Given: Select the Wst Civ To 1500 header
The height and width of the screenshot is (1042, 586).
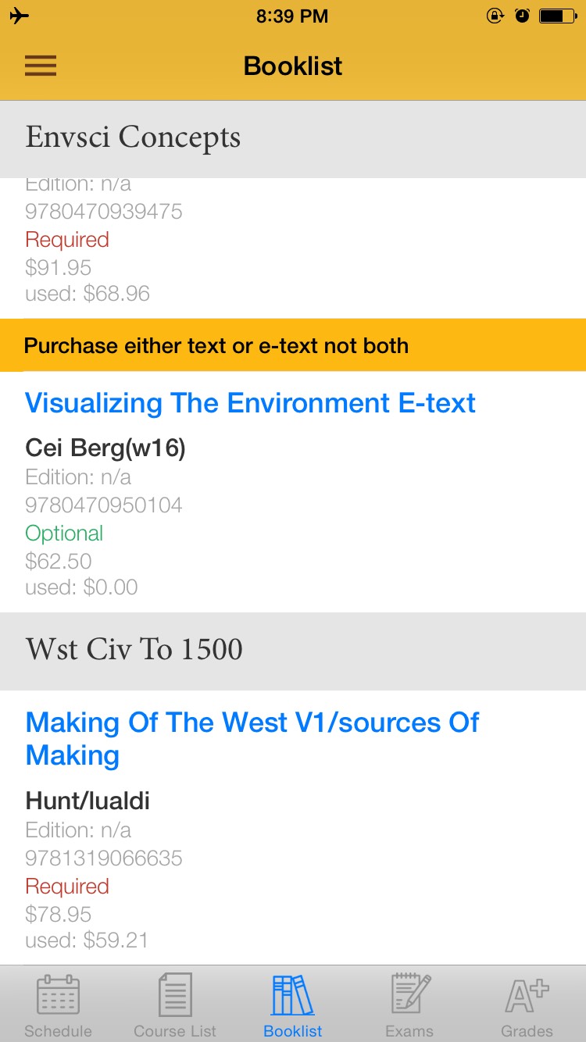Looking at the screenshot, I should pyautogui.click(x=293, y=651).
